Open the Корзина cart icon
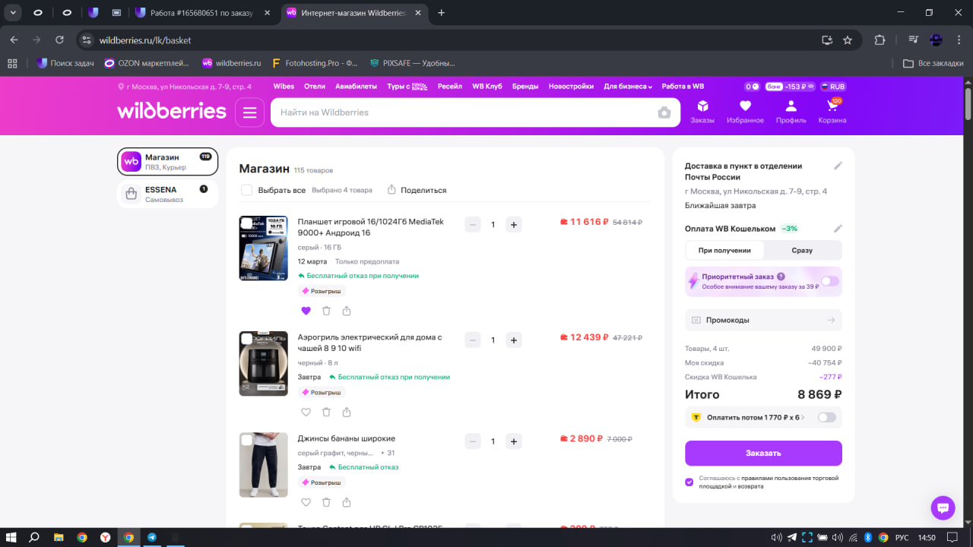 (832, 112)
